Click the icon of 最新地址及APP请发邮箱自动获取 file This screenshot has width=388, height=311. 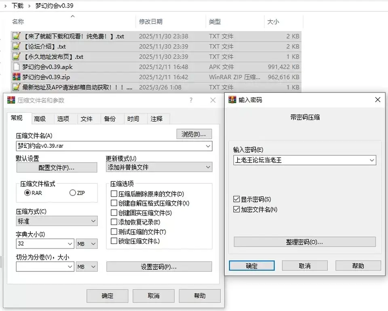coord(16,87)
